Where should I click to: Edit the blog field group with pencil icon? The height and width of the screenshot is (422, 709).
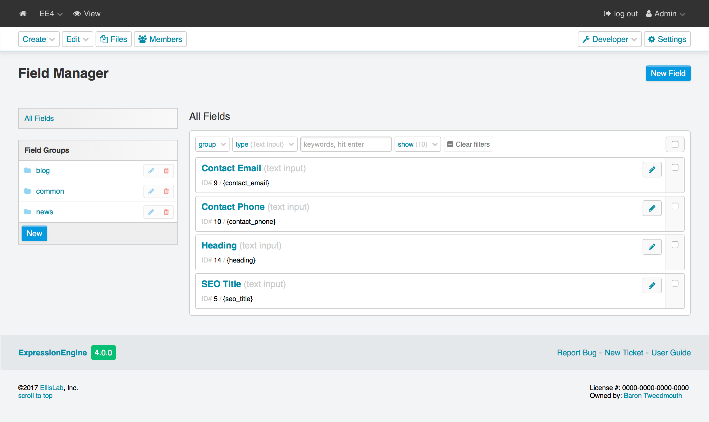click(x=151, y=170)
